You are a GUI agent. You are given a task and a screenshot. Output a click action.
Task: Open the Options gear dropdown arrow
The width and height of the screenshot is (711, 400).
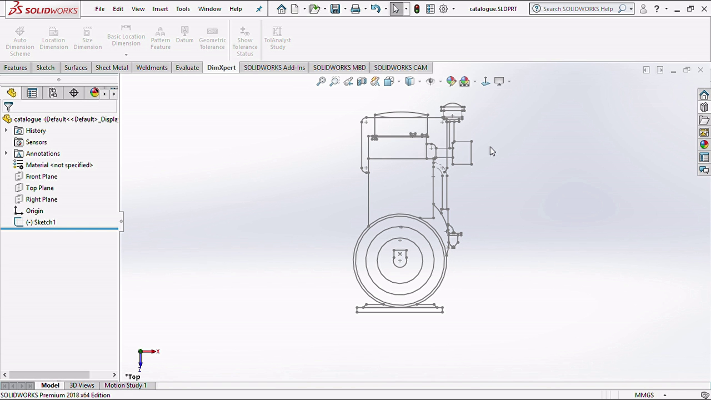pyautogui.click(x=453, y=9)
